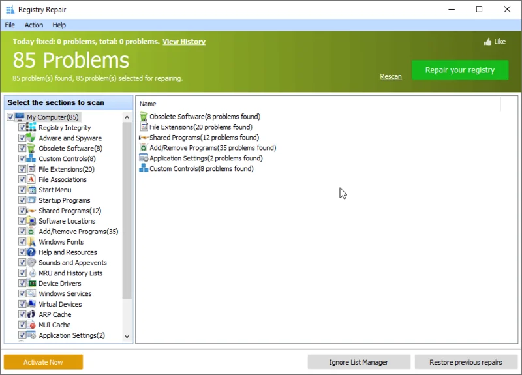
Task: Click the Activate Now button
Action: pos(43,362)
